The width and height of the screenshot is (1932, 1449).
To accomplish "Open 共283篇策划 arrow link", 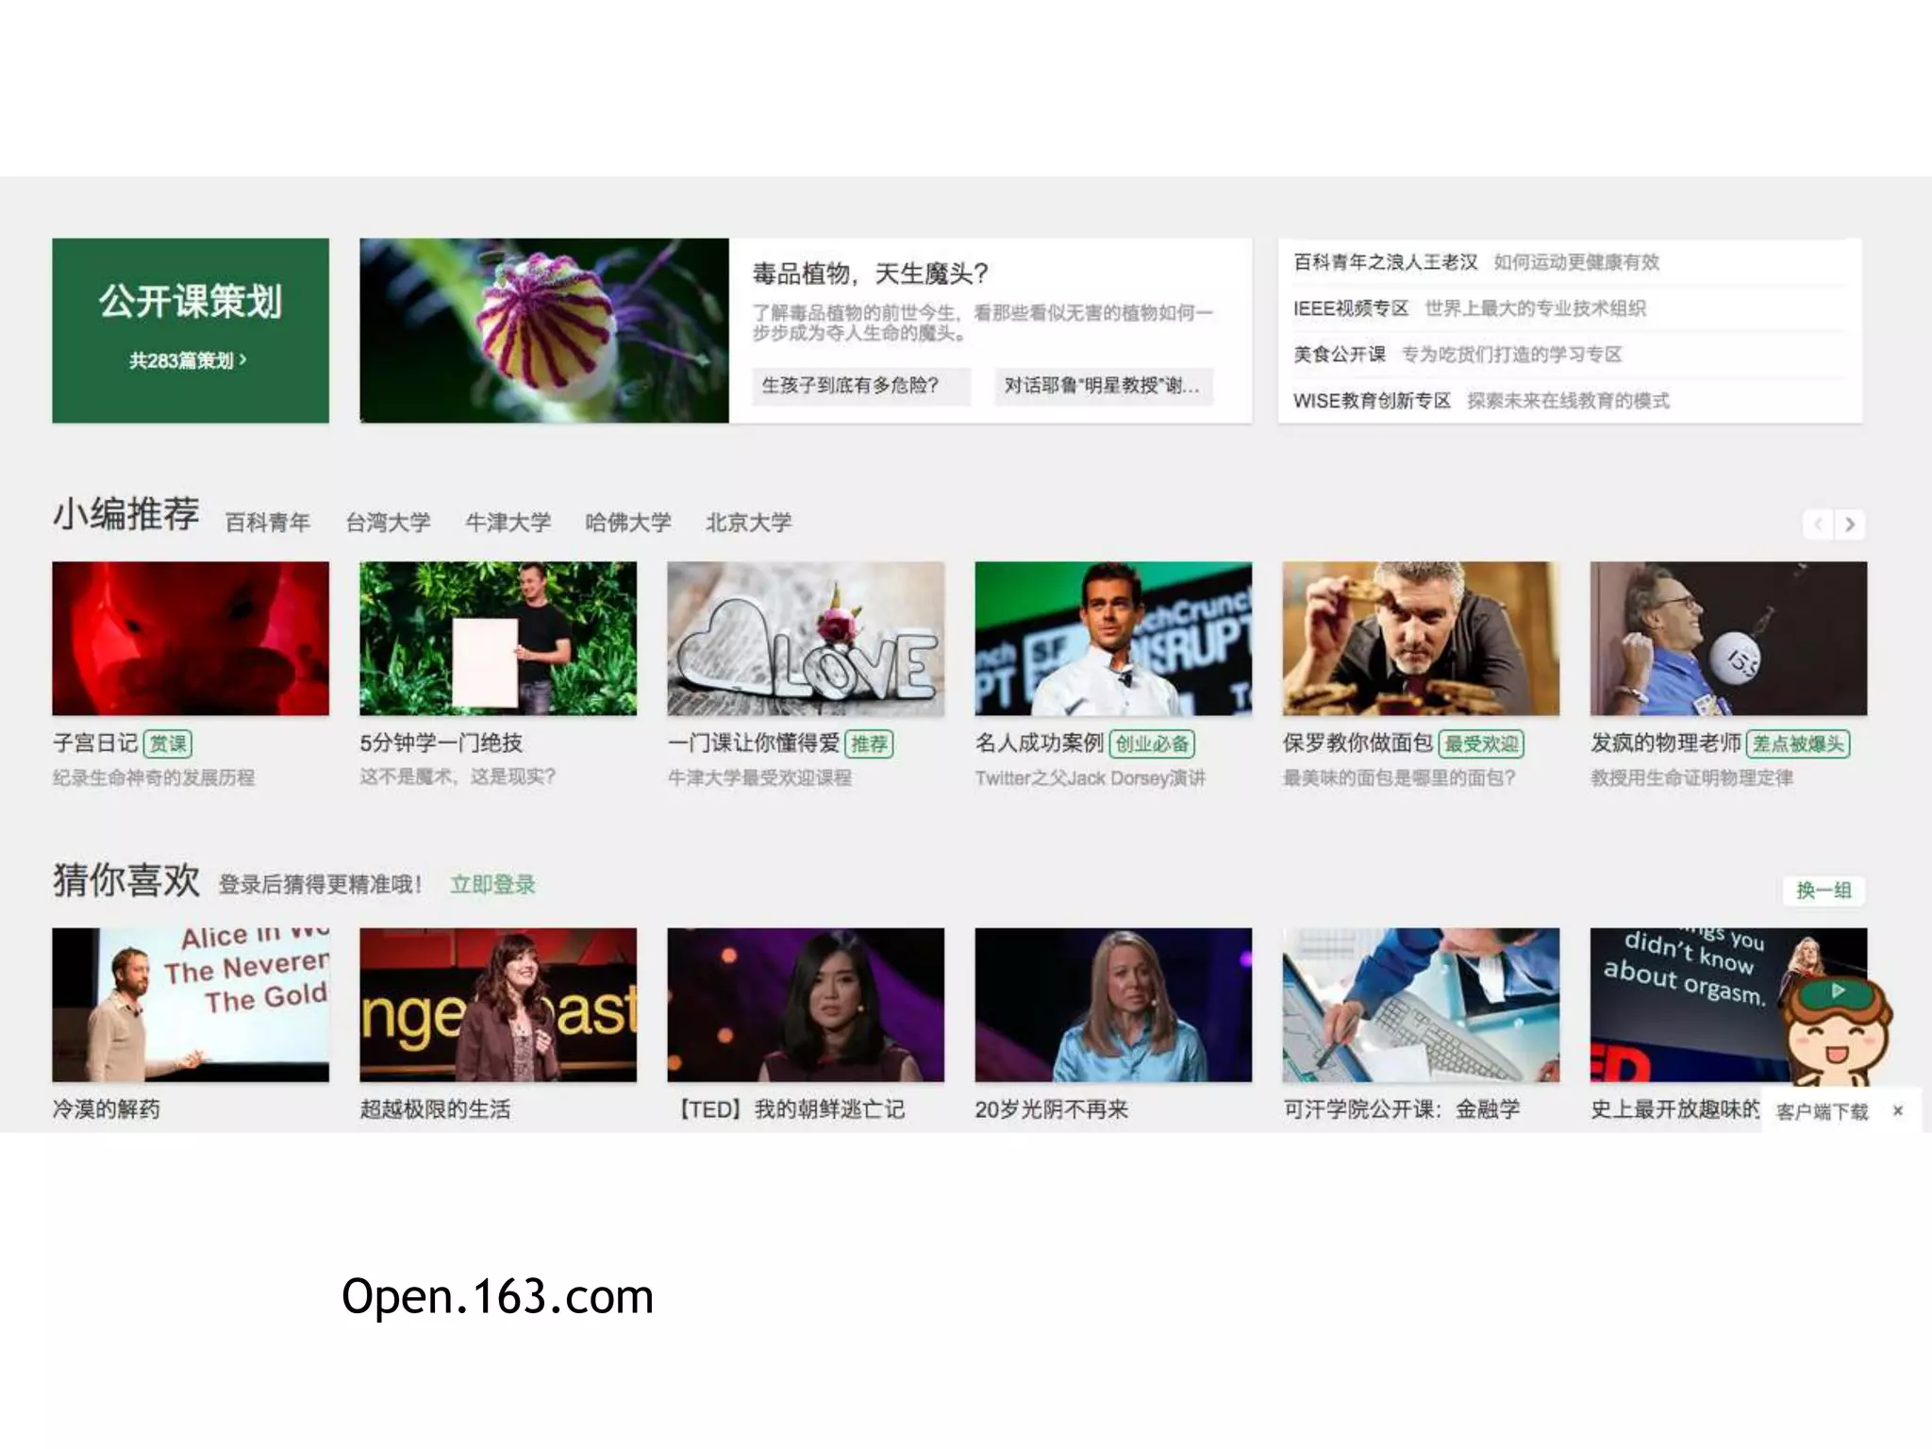I will click(x=189, y=360).
